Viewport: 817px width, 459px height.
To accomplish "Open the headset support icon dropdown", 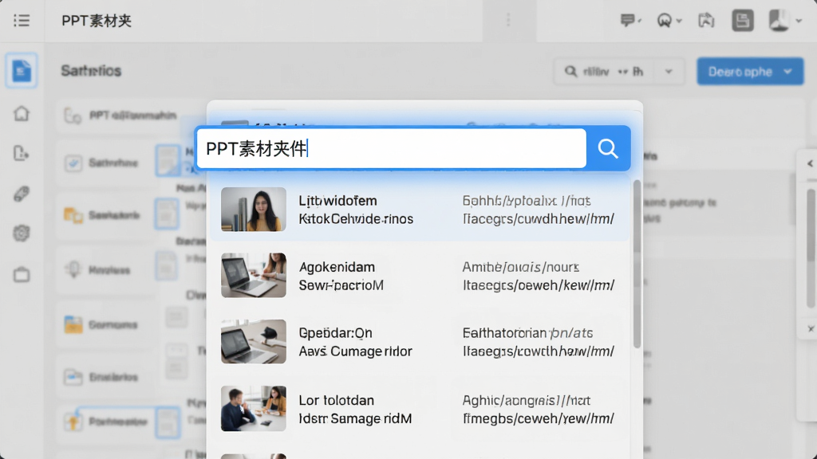I will coord(669,21).
